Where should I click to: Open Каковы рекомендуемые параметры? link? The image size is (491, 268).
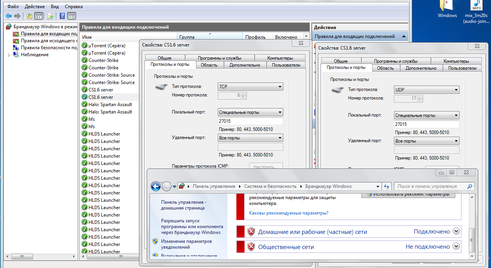coord(289,213)
